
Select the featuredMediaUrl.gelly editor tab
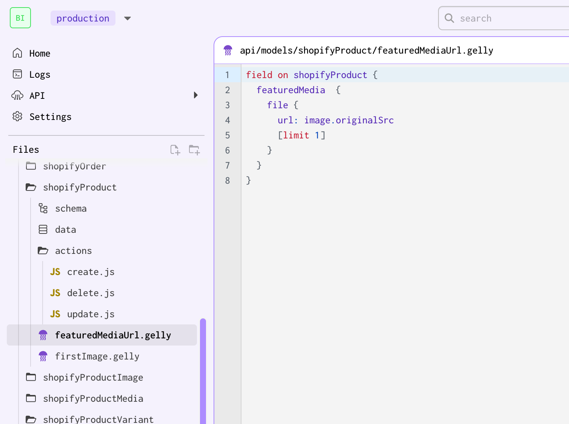[x=366, y=50]
